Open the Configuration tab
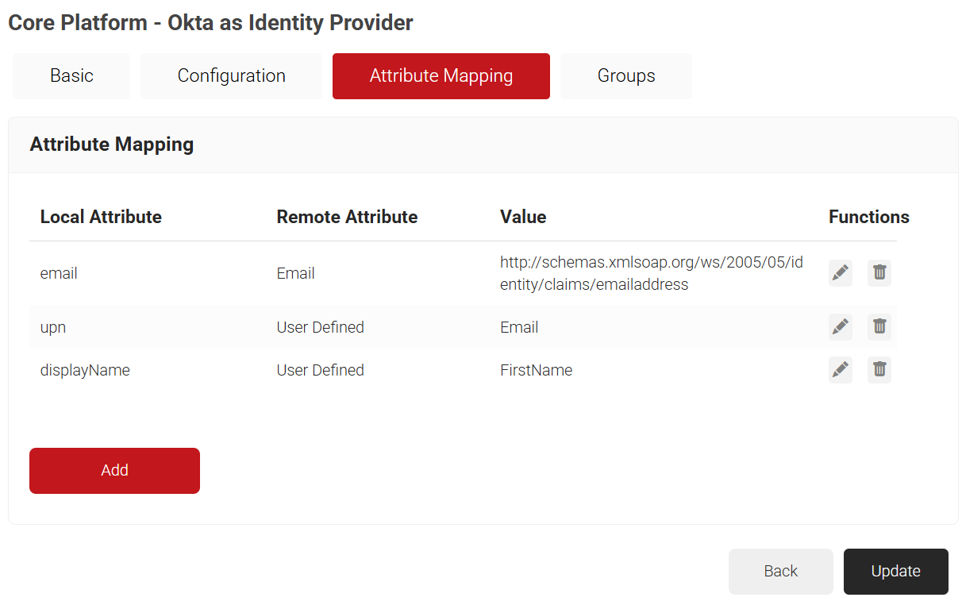This screenshot has width=962, height=605. [231, 76]
